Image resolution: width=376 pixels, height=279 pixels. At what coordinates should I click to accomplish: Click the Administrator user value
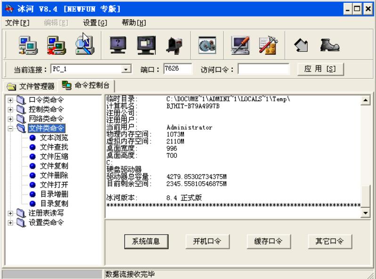pos(189,127)
